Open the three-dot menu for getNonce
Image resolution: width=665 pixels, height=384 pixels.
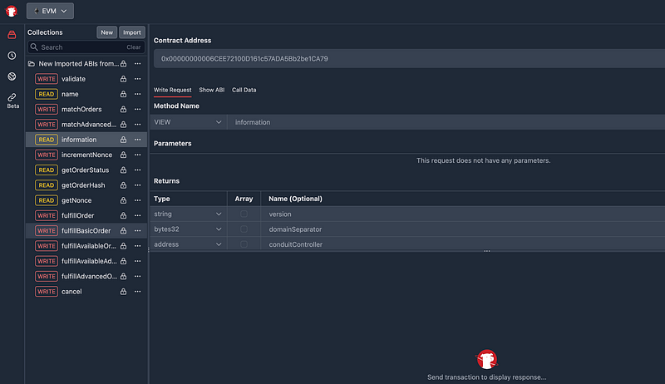(x=138, y=200)
